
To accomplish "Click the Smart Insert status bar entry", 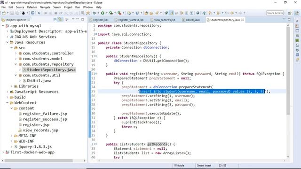I will point(204,165).
